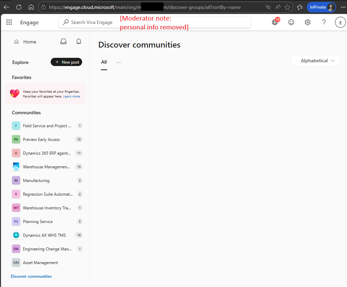Open the Manufacturing community
Screen dimensions: 347x287
coord(47,181)
